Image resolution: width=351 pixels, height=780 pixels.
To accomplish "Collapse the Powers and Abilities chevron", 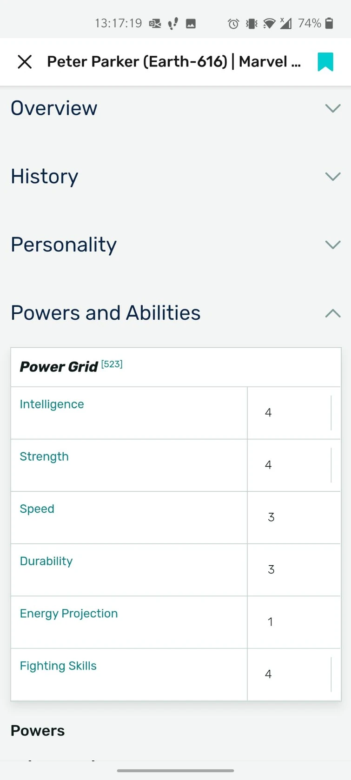I will (x=333, y=313).
